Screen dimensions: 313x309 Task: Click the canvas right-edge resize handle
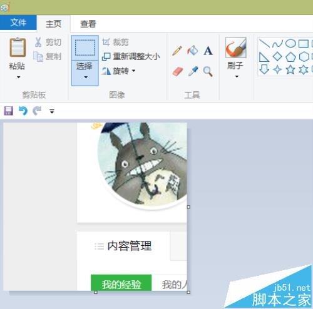click(x=188, y=207)
